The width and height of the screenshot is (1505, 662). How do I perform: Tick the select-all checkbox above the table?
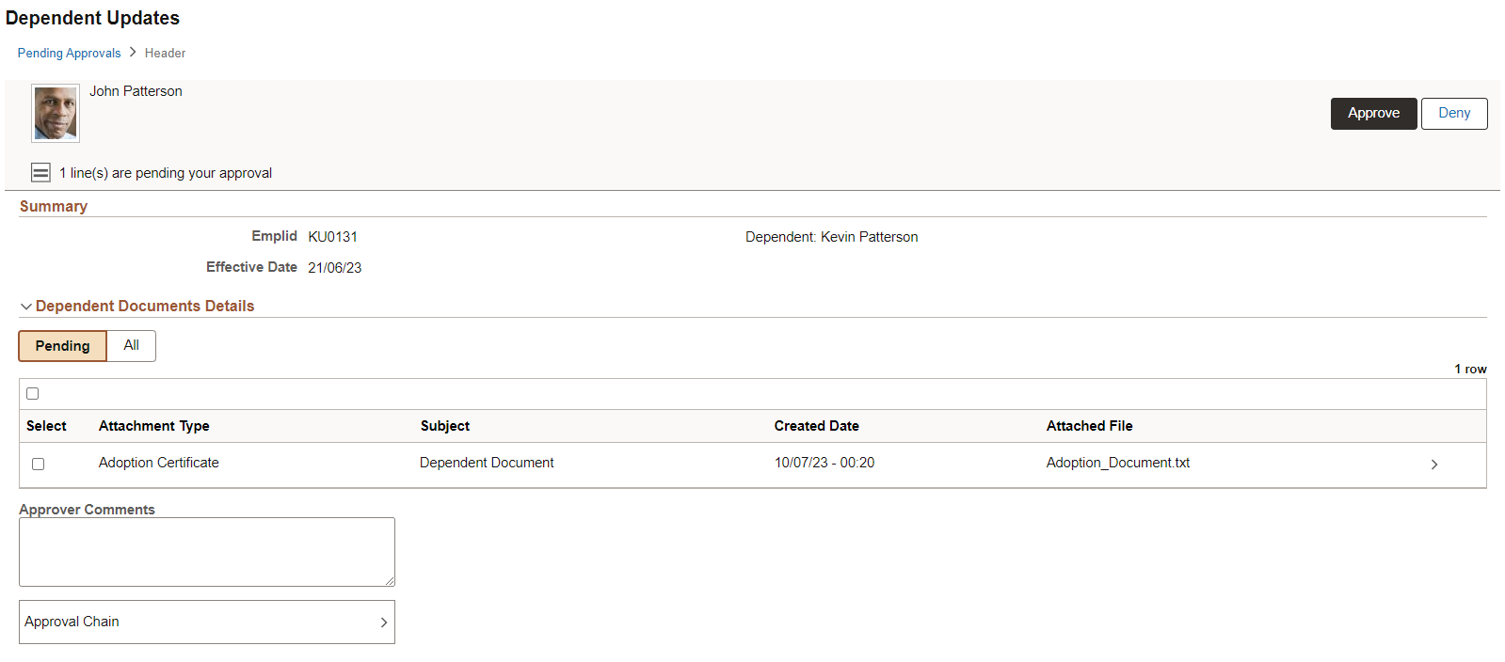[x=33, y=393]
